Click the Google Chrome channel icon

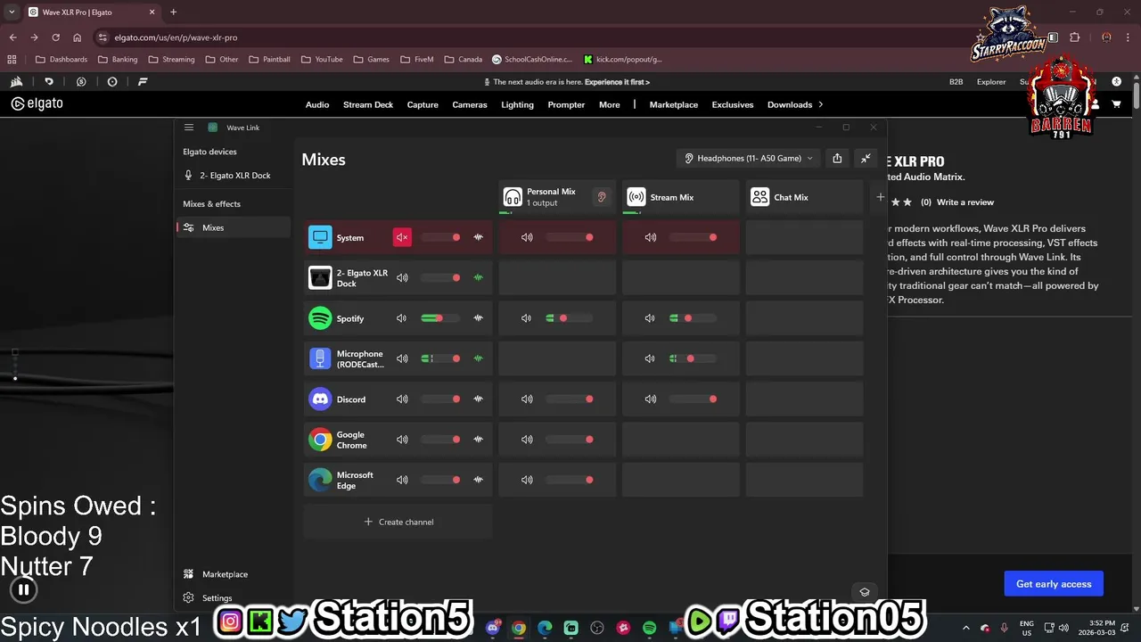click(x=320, y=440)
